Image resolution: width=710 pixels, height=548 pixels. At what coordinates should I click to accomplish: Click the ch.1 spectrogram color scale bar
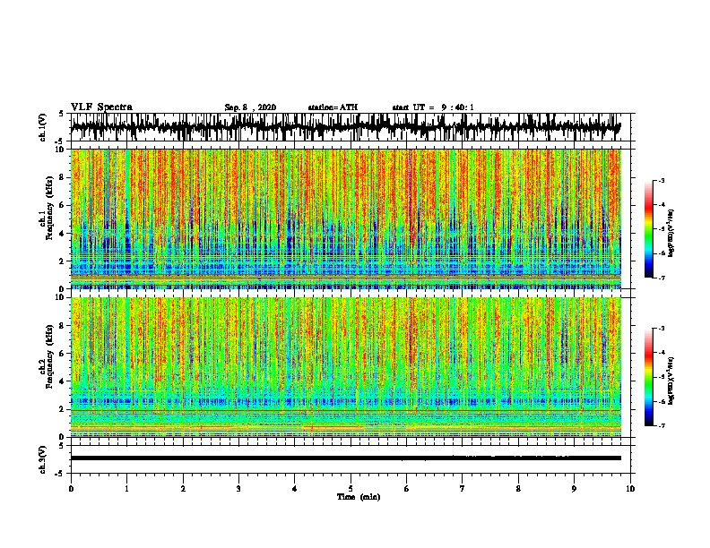[648, 229]
